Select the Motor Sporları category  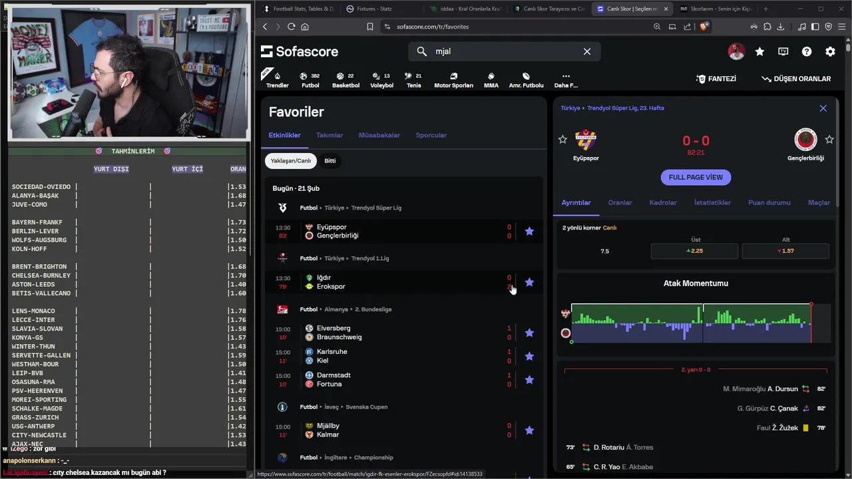tap(453, 80)
